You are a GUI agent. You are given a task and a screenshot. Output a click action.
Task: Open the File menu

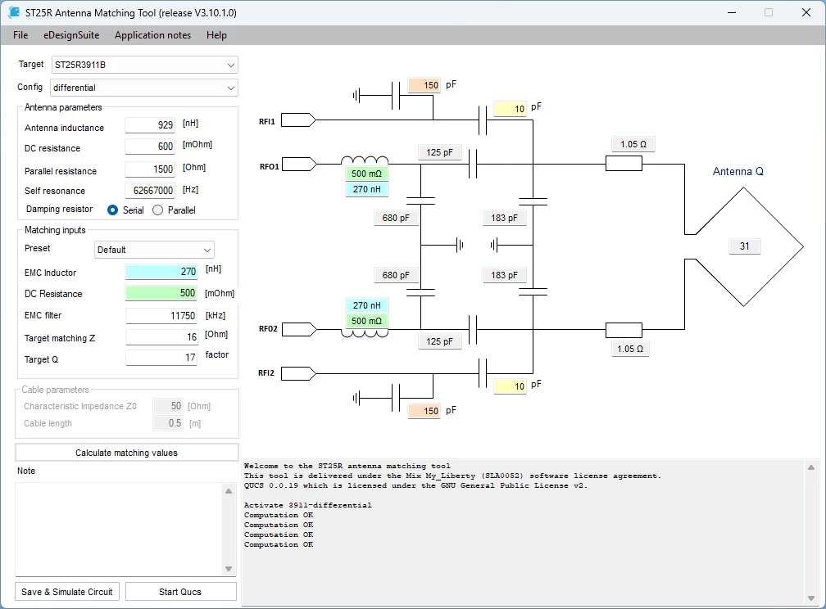[20, 35]
